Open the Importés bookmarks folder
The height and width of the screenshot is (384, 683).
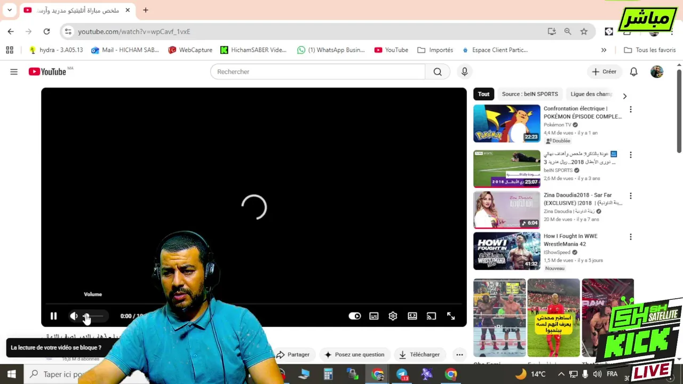tap(435, 50)
